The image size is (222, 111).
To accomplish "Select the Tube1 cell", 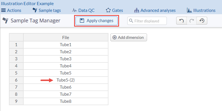I will [66, 45].
